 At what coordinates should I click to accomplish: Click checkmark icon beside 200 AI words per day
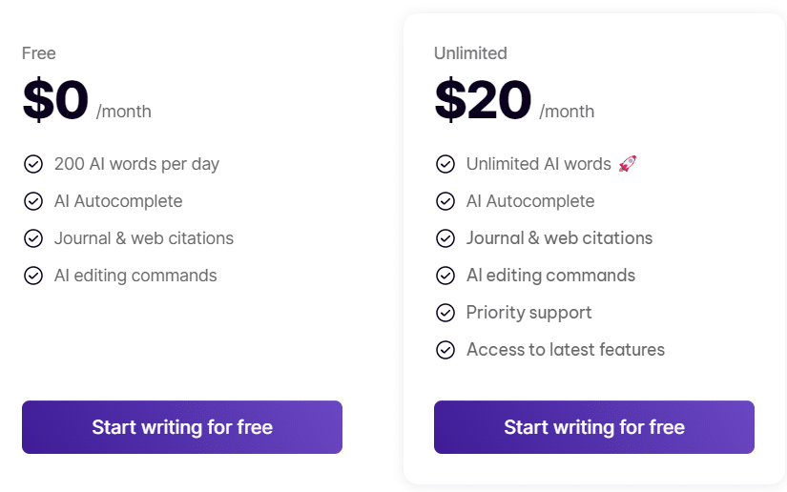pyautogui.click(x=33, y=164)
